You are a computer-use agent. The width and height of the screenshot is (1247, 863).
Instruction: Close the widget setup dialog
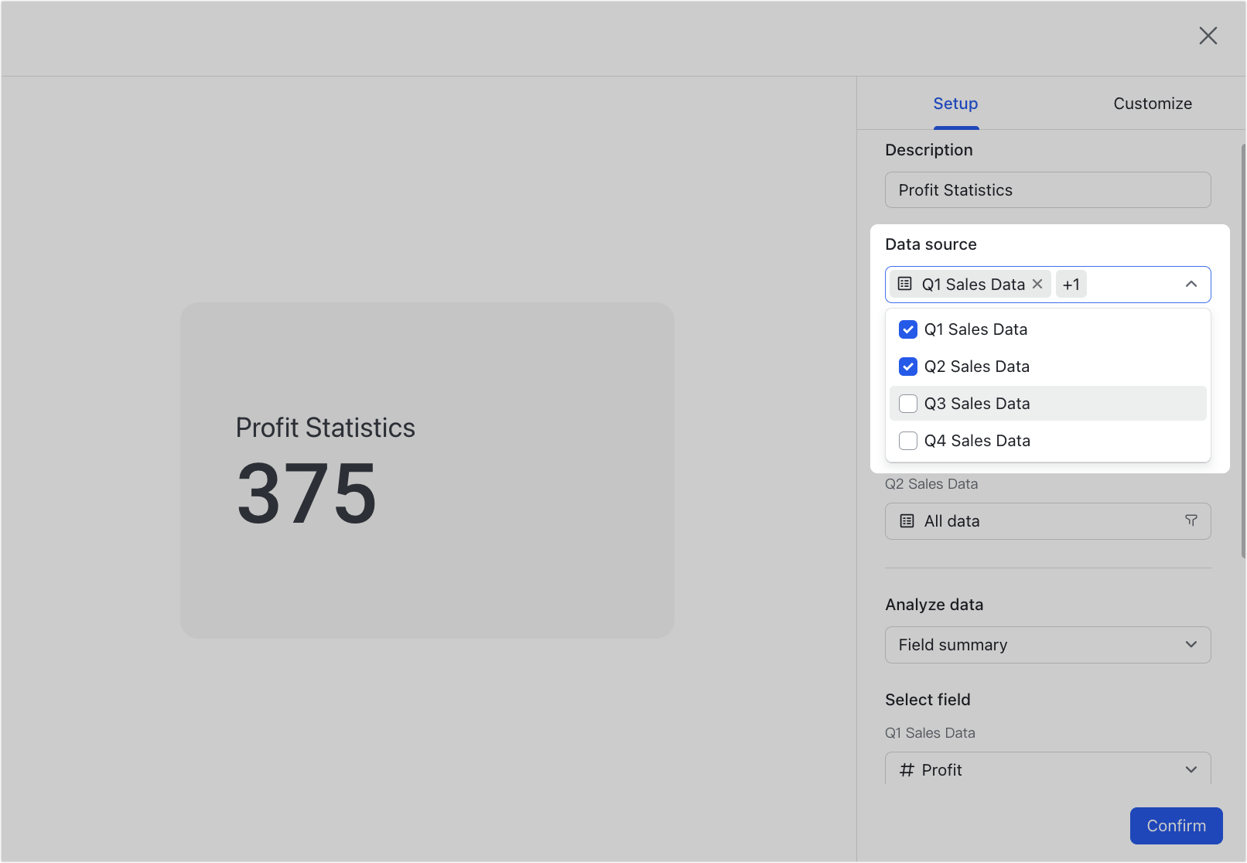(1208, 36)
